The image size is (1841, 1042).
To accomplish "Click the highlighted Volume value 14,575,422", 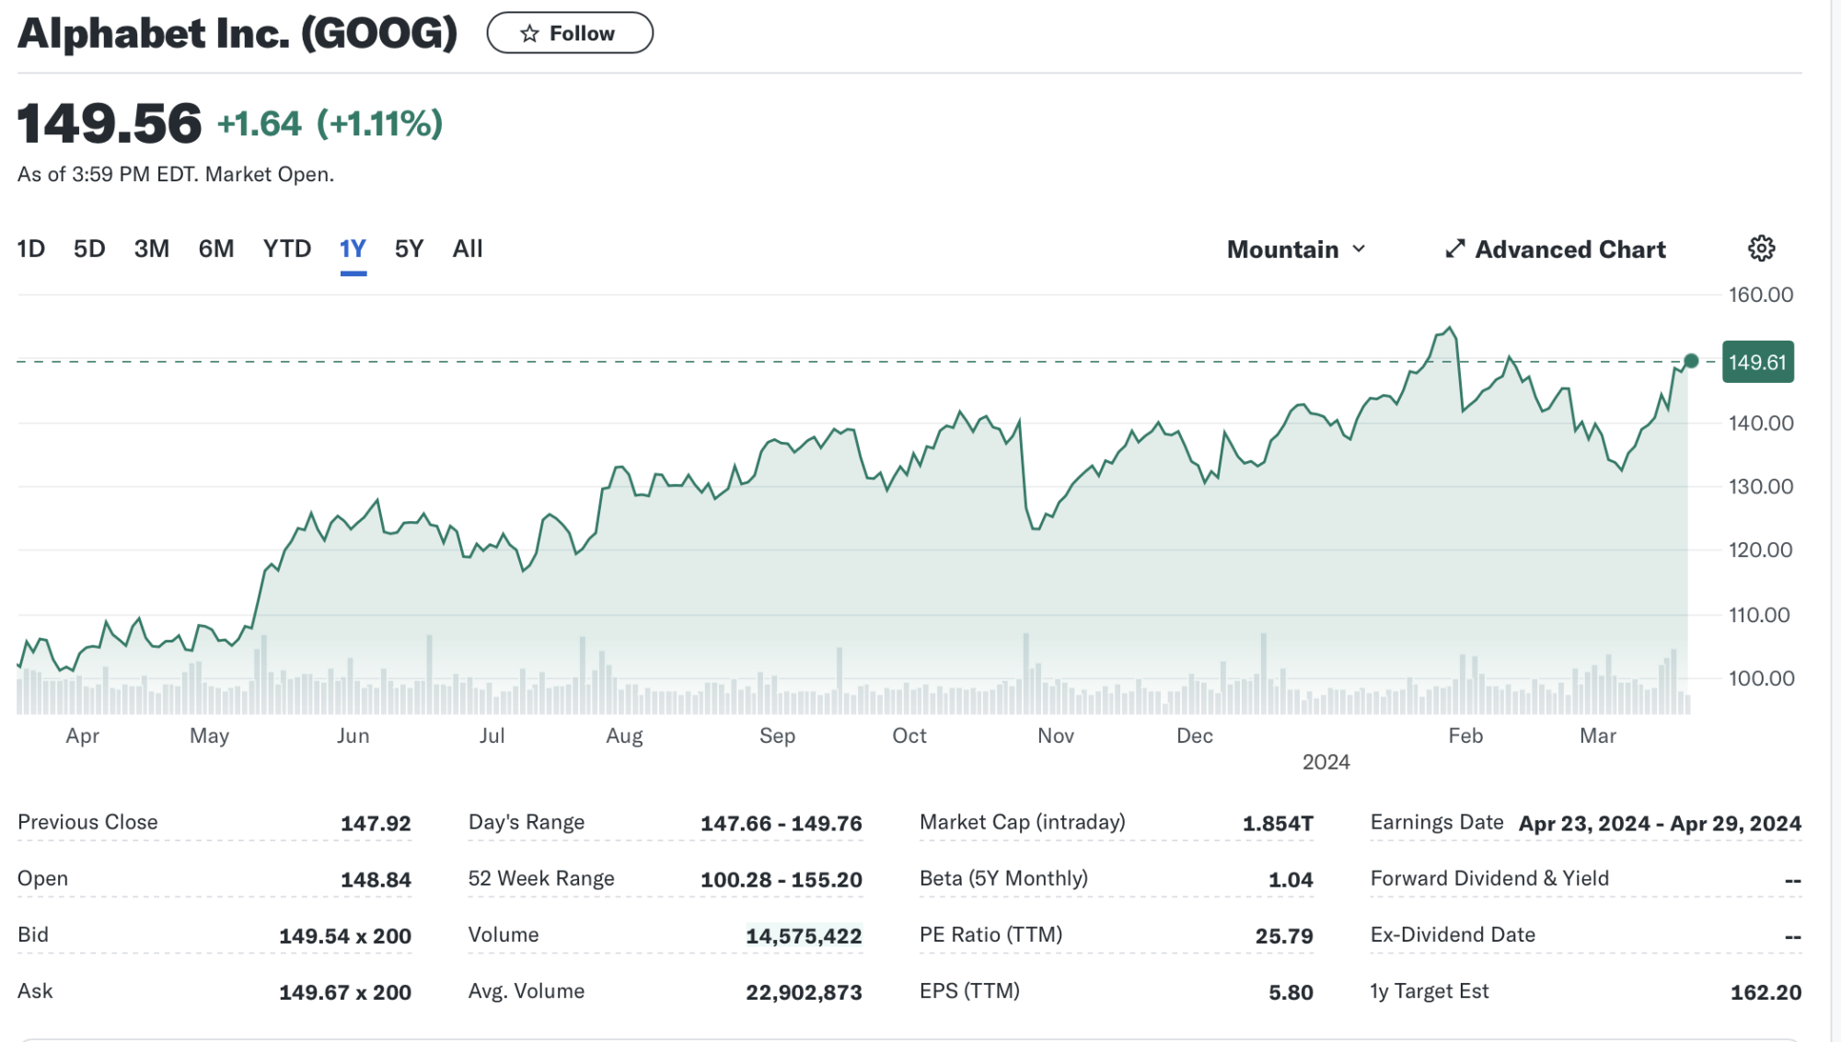I will [x=804, y=936].
